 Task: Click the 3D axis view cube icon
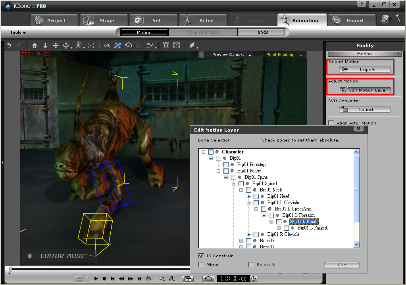(x=79, y=46)
